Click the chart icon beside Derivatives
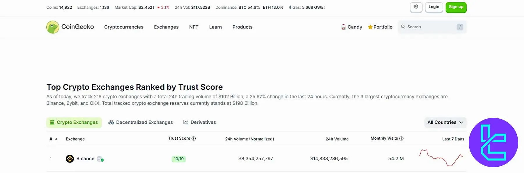The height and width of the screenshot is (173, 524). point(185,122)
